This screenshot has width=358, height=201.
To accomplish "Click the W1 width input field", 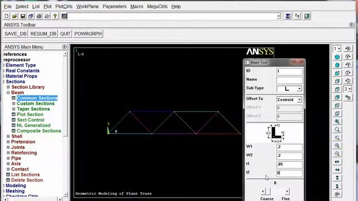I will [x=289, y=147].
